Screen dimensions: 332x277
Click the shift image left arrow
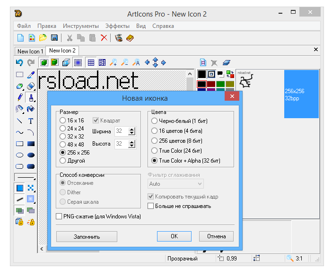147,62
